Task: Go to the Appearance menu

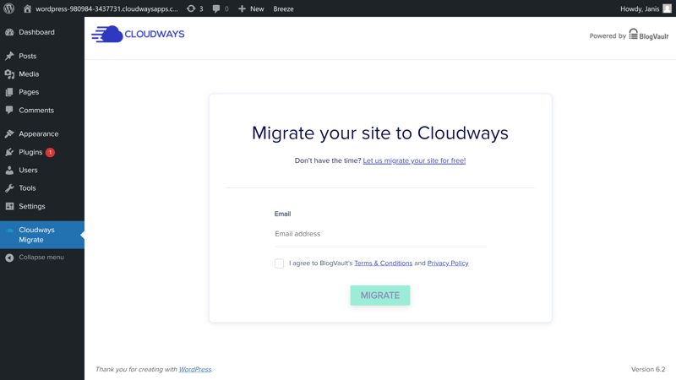Action: pyautogui.click(x=38, y=133)
